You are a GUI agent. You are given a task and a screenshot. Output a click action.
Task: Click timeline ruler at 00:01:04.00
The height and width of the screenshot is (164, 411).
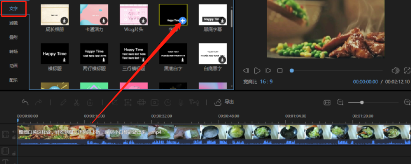296,116
